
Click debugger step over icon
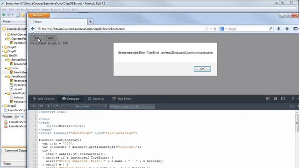tap(41, 106)
